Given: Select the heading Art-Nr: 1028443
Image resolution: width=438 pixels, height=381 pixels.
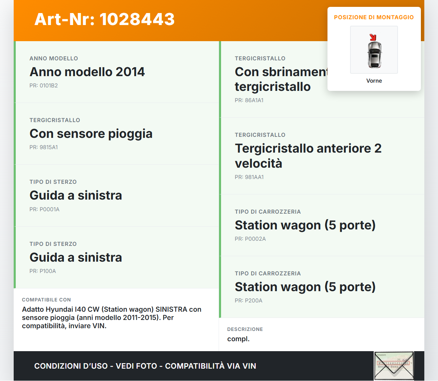Looking at the screenshot, I should pos(104,20).
